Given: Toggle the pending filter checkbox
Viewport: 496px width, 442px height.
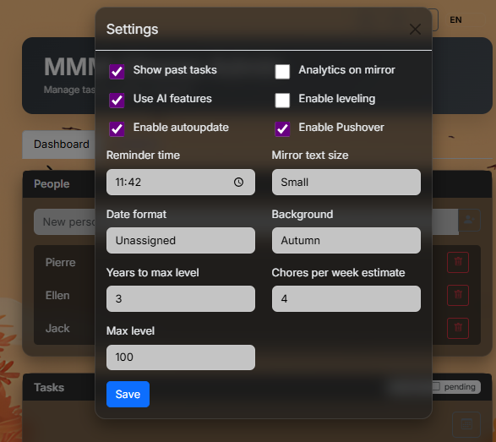Looking at the screenshot, I should (436, 386).
